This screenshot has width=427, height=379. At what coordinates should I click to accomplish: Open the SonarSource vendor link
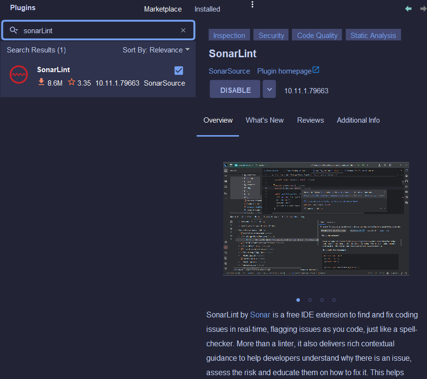(229, 71)
